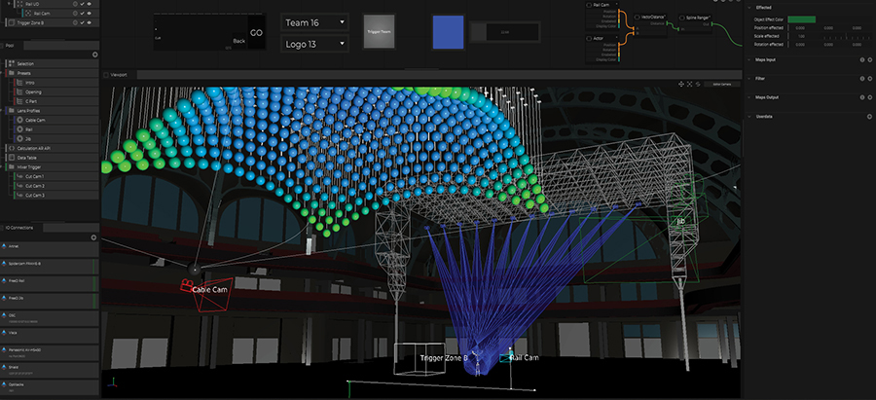Viewport: 876px width, 400px height.
Task: Open the Logo 13 dropdown
Action: 314,44
